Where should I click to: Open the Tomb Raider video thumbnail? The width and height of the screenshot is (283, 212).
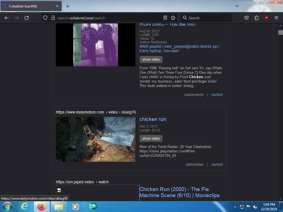(x=95, y=139)
